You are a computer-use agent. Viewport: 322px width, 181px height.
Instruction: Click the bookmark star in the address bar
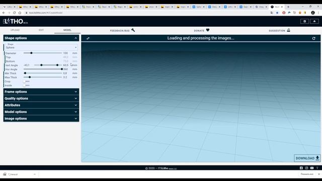click(x=277, y=13)
